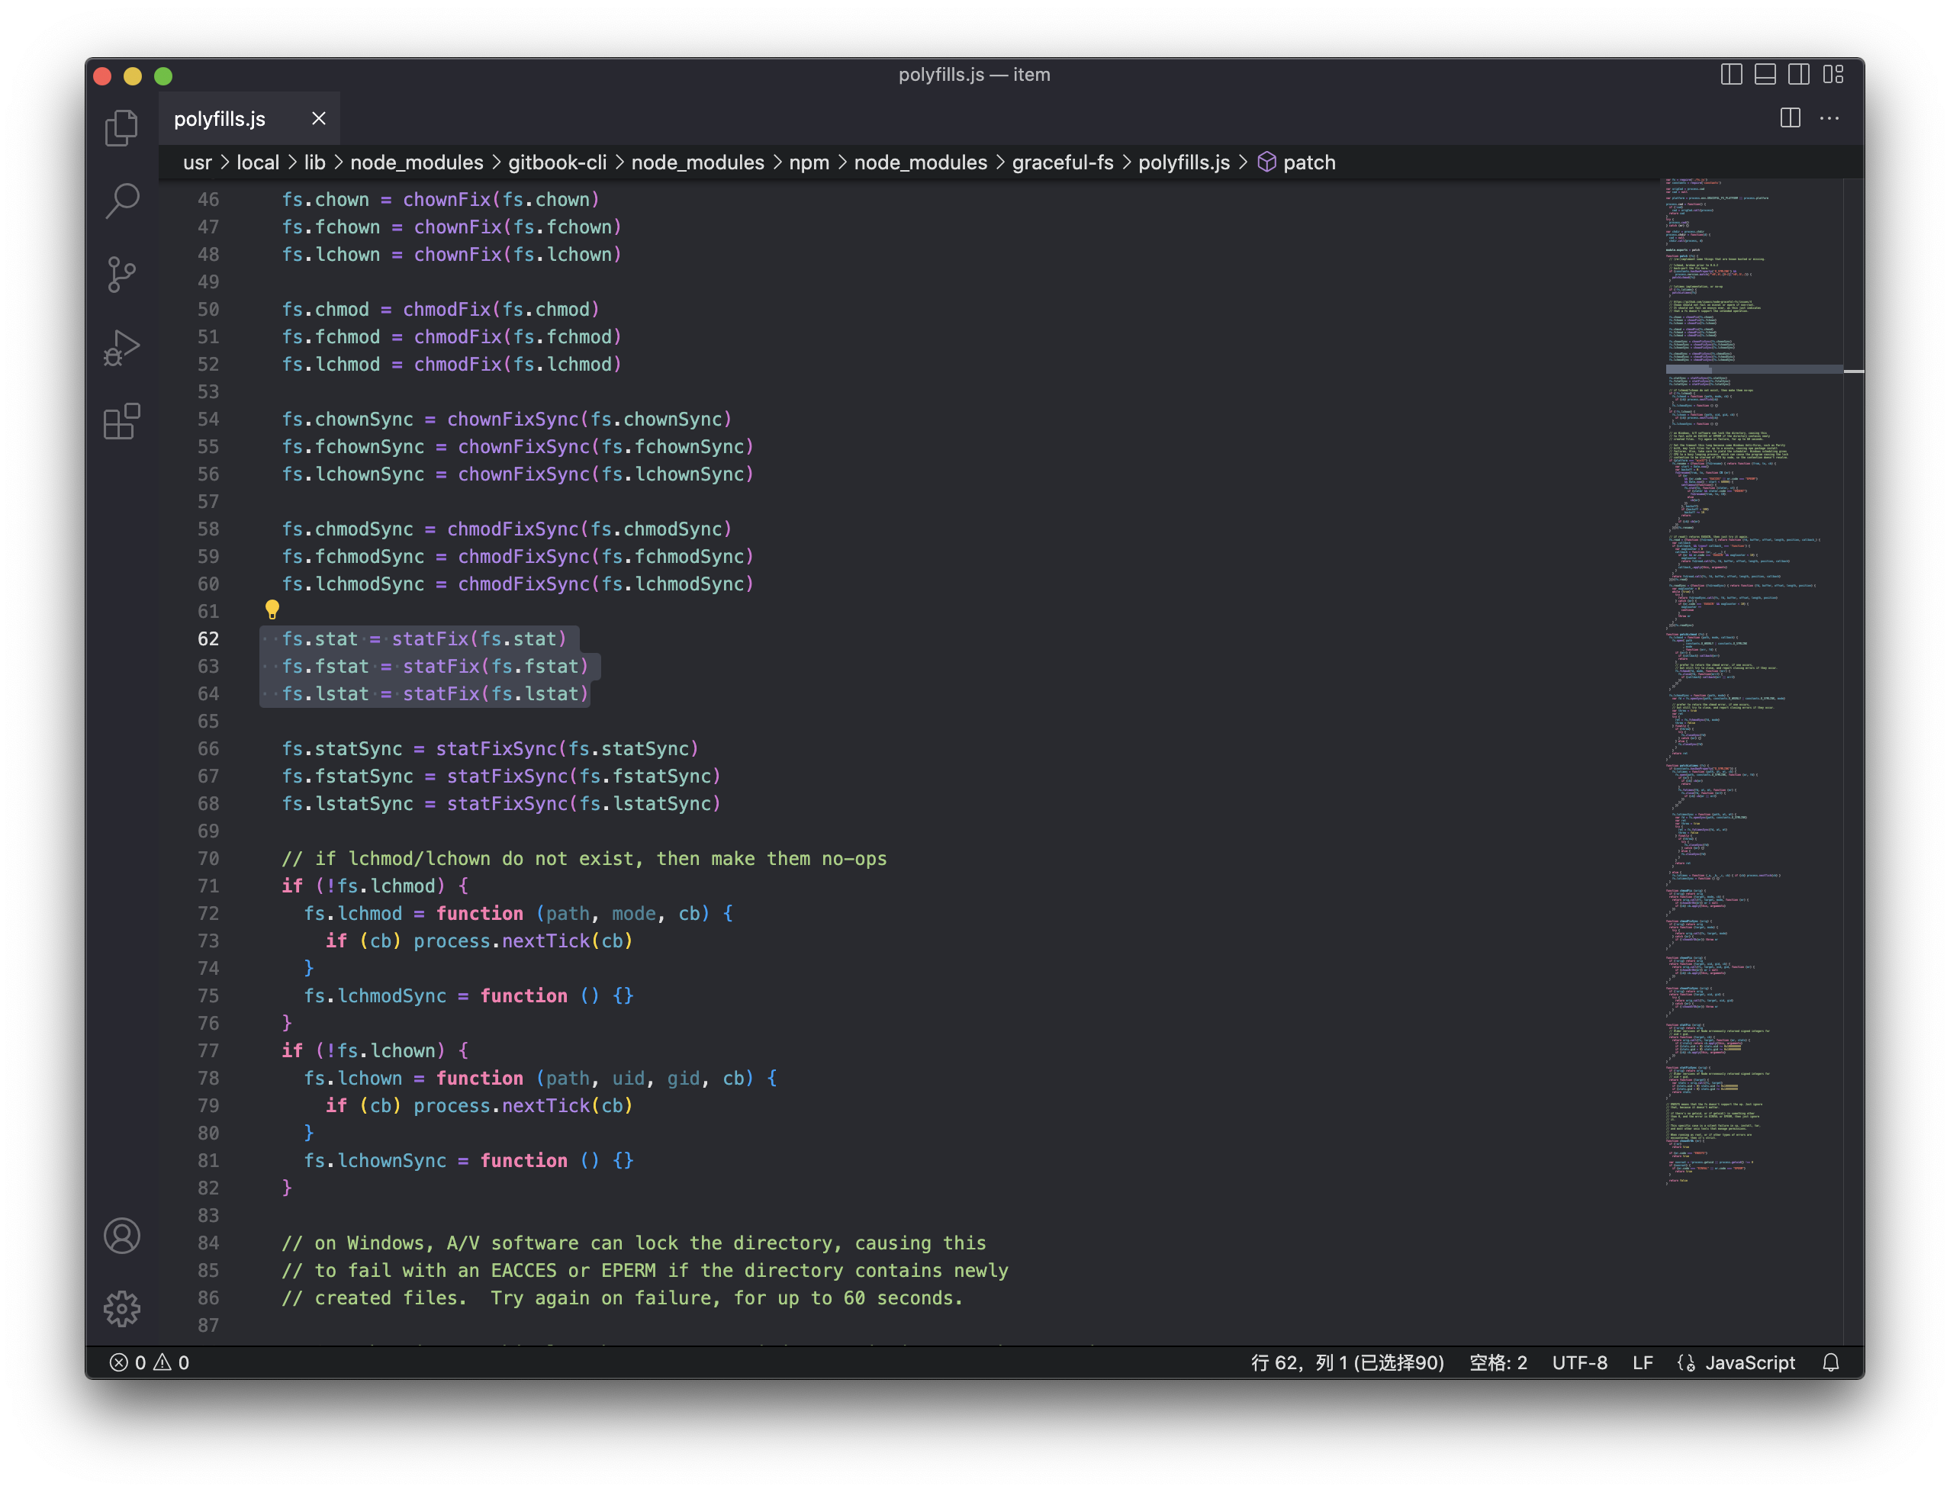Open the Run and Debug view
Screen dimensions: 1950x1492
click(122, 348)
